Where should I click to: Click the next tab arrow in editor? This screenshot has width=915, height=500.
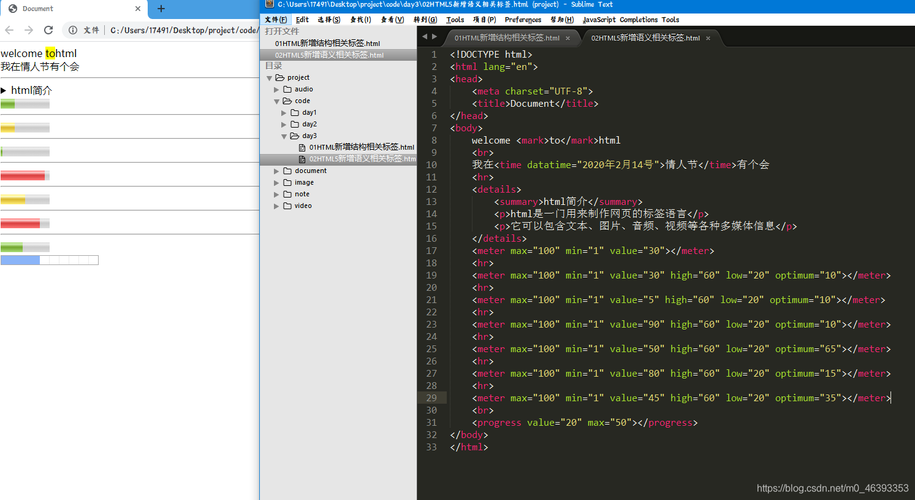pos(435,37)
